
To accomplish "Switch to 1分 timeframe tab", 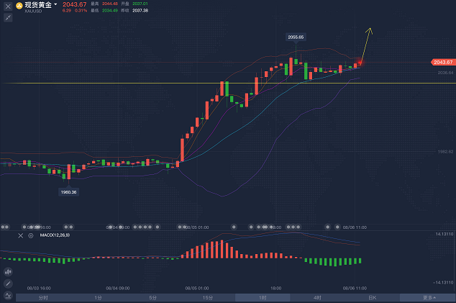I will (x=98, y=297).
